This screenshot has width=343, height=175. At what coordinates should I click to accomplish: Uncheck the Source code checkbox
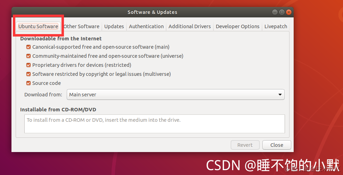[x=28, y=83]
